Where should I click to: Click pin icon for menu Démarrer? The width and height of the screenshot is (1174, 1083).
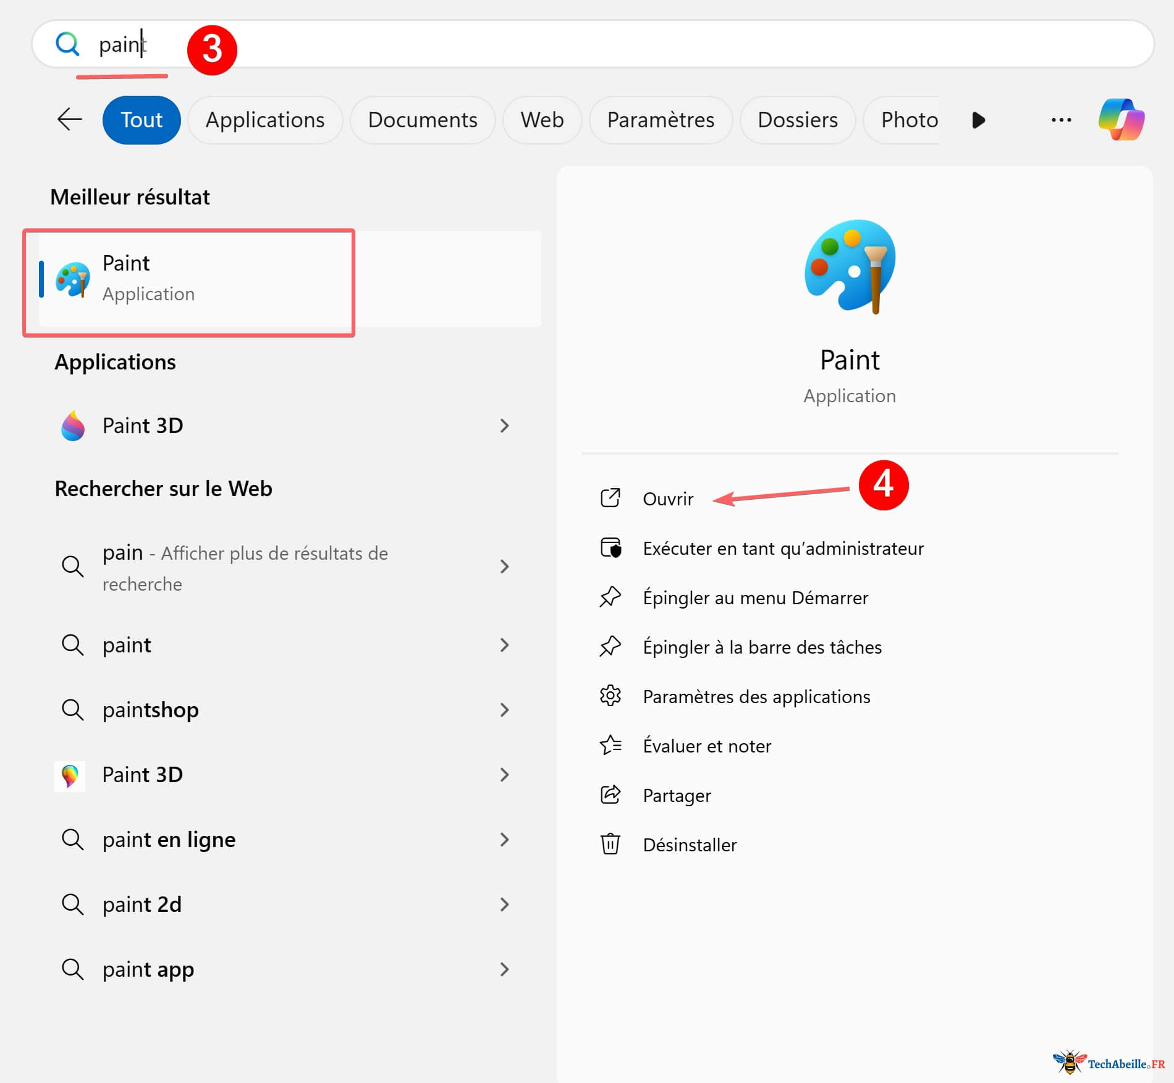610,597
